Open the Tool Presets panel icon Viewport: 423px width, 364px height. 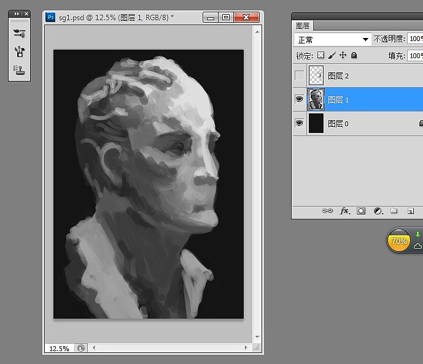[x=19, y=33]
